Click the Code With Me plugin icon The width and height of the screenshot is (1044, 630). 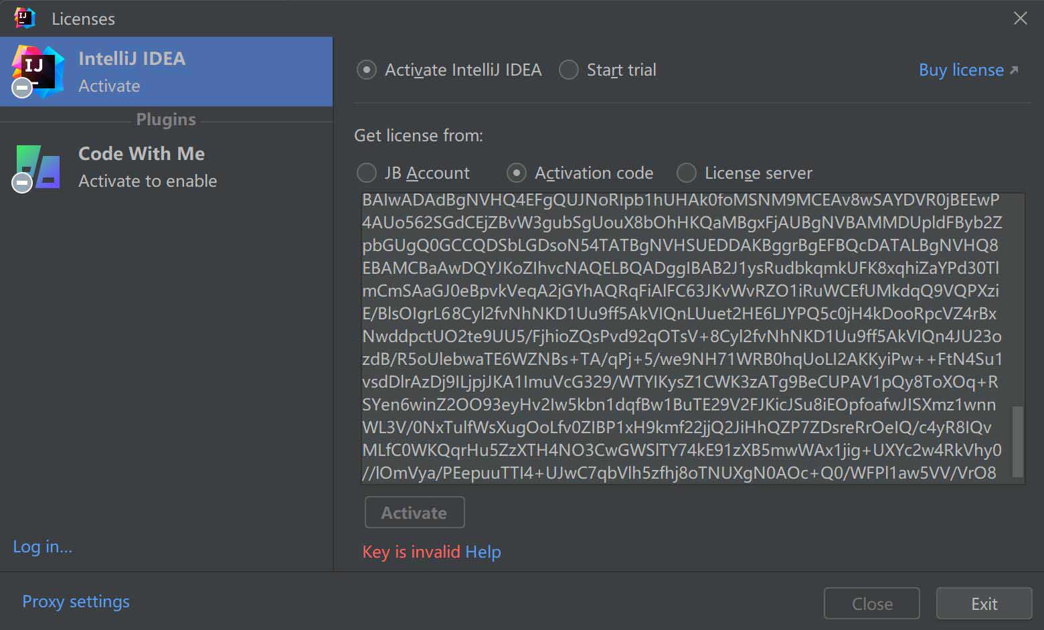click(x=38, y=167)
